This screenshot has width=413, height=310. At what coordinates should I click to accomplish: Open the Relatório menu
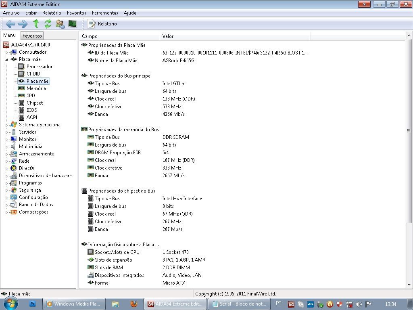click(x=52, y=13)
